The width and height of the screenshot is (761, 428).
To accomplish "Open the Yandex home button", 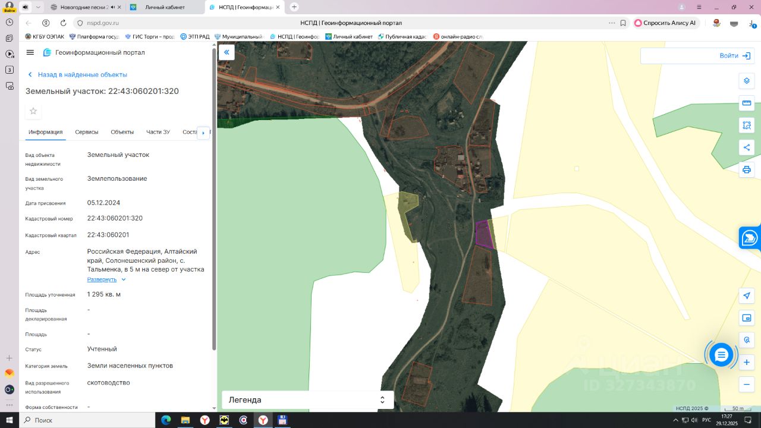I will coord(46,23).
